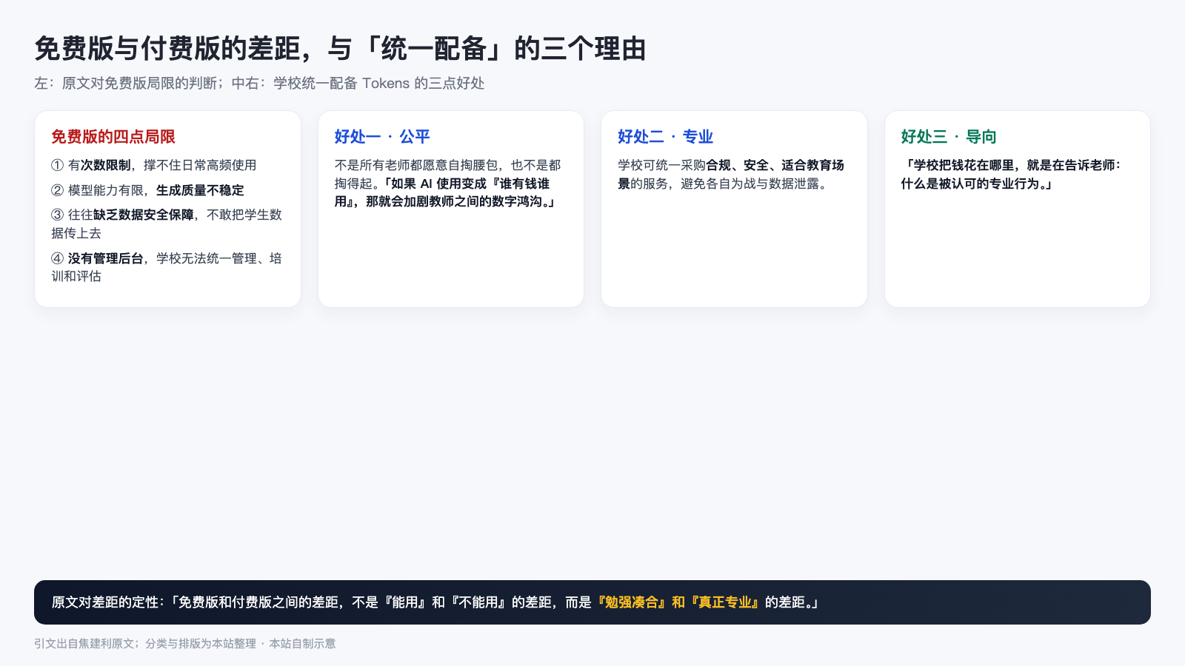Image resolution: width=1185 pixels, height=666 pixels.
Task: Click the heading 好处一 · 公平
Action: pos(382,137)
